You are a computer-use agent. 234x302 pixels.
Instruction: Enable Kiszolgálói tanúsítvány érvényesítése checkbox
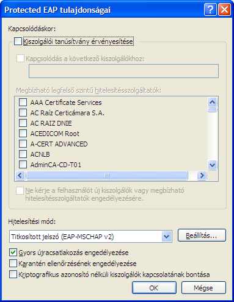pos(18,41)
